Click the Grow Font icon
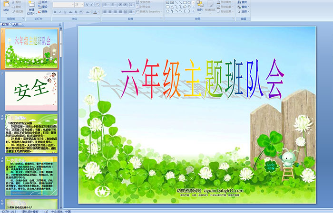Viewport: 333px width, 213px height. 87,4
